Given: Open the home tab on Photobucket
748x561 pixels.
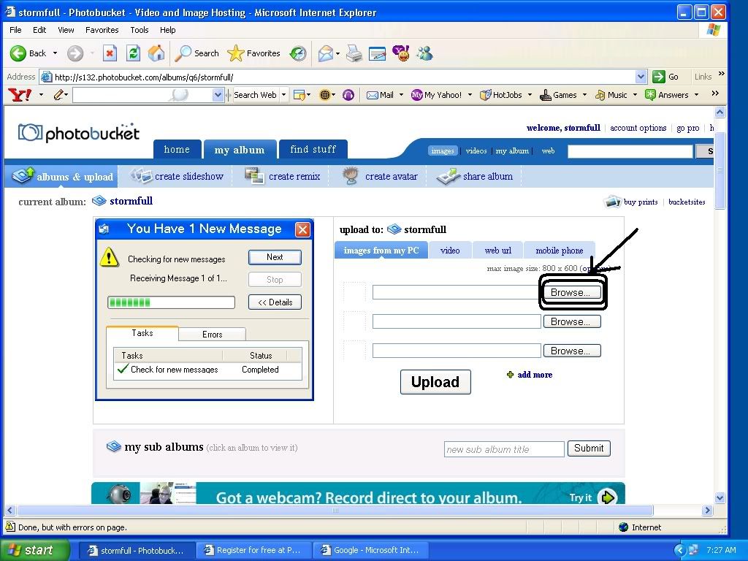Looking at the screenshot, I should (x=177, y=149).
